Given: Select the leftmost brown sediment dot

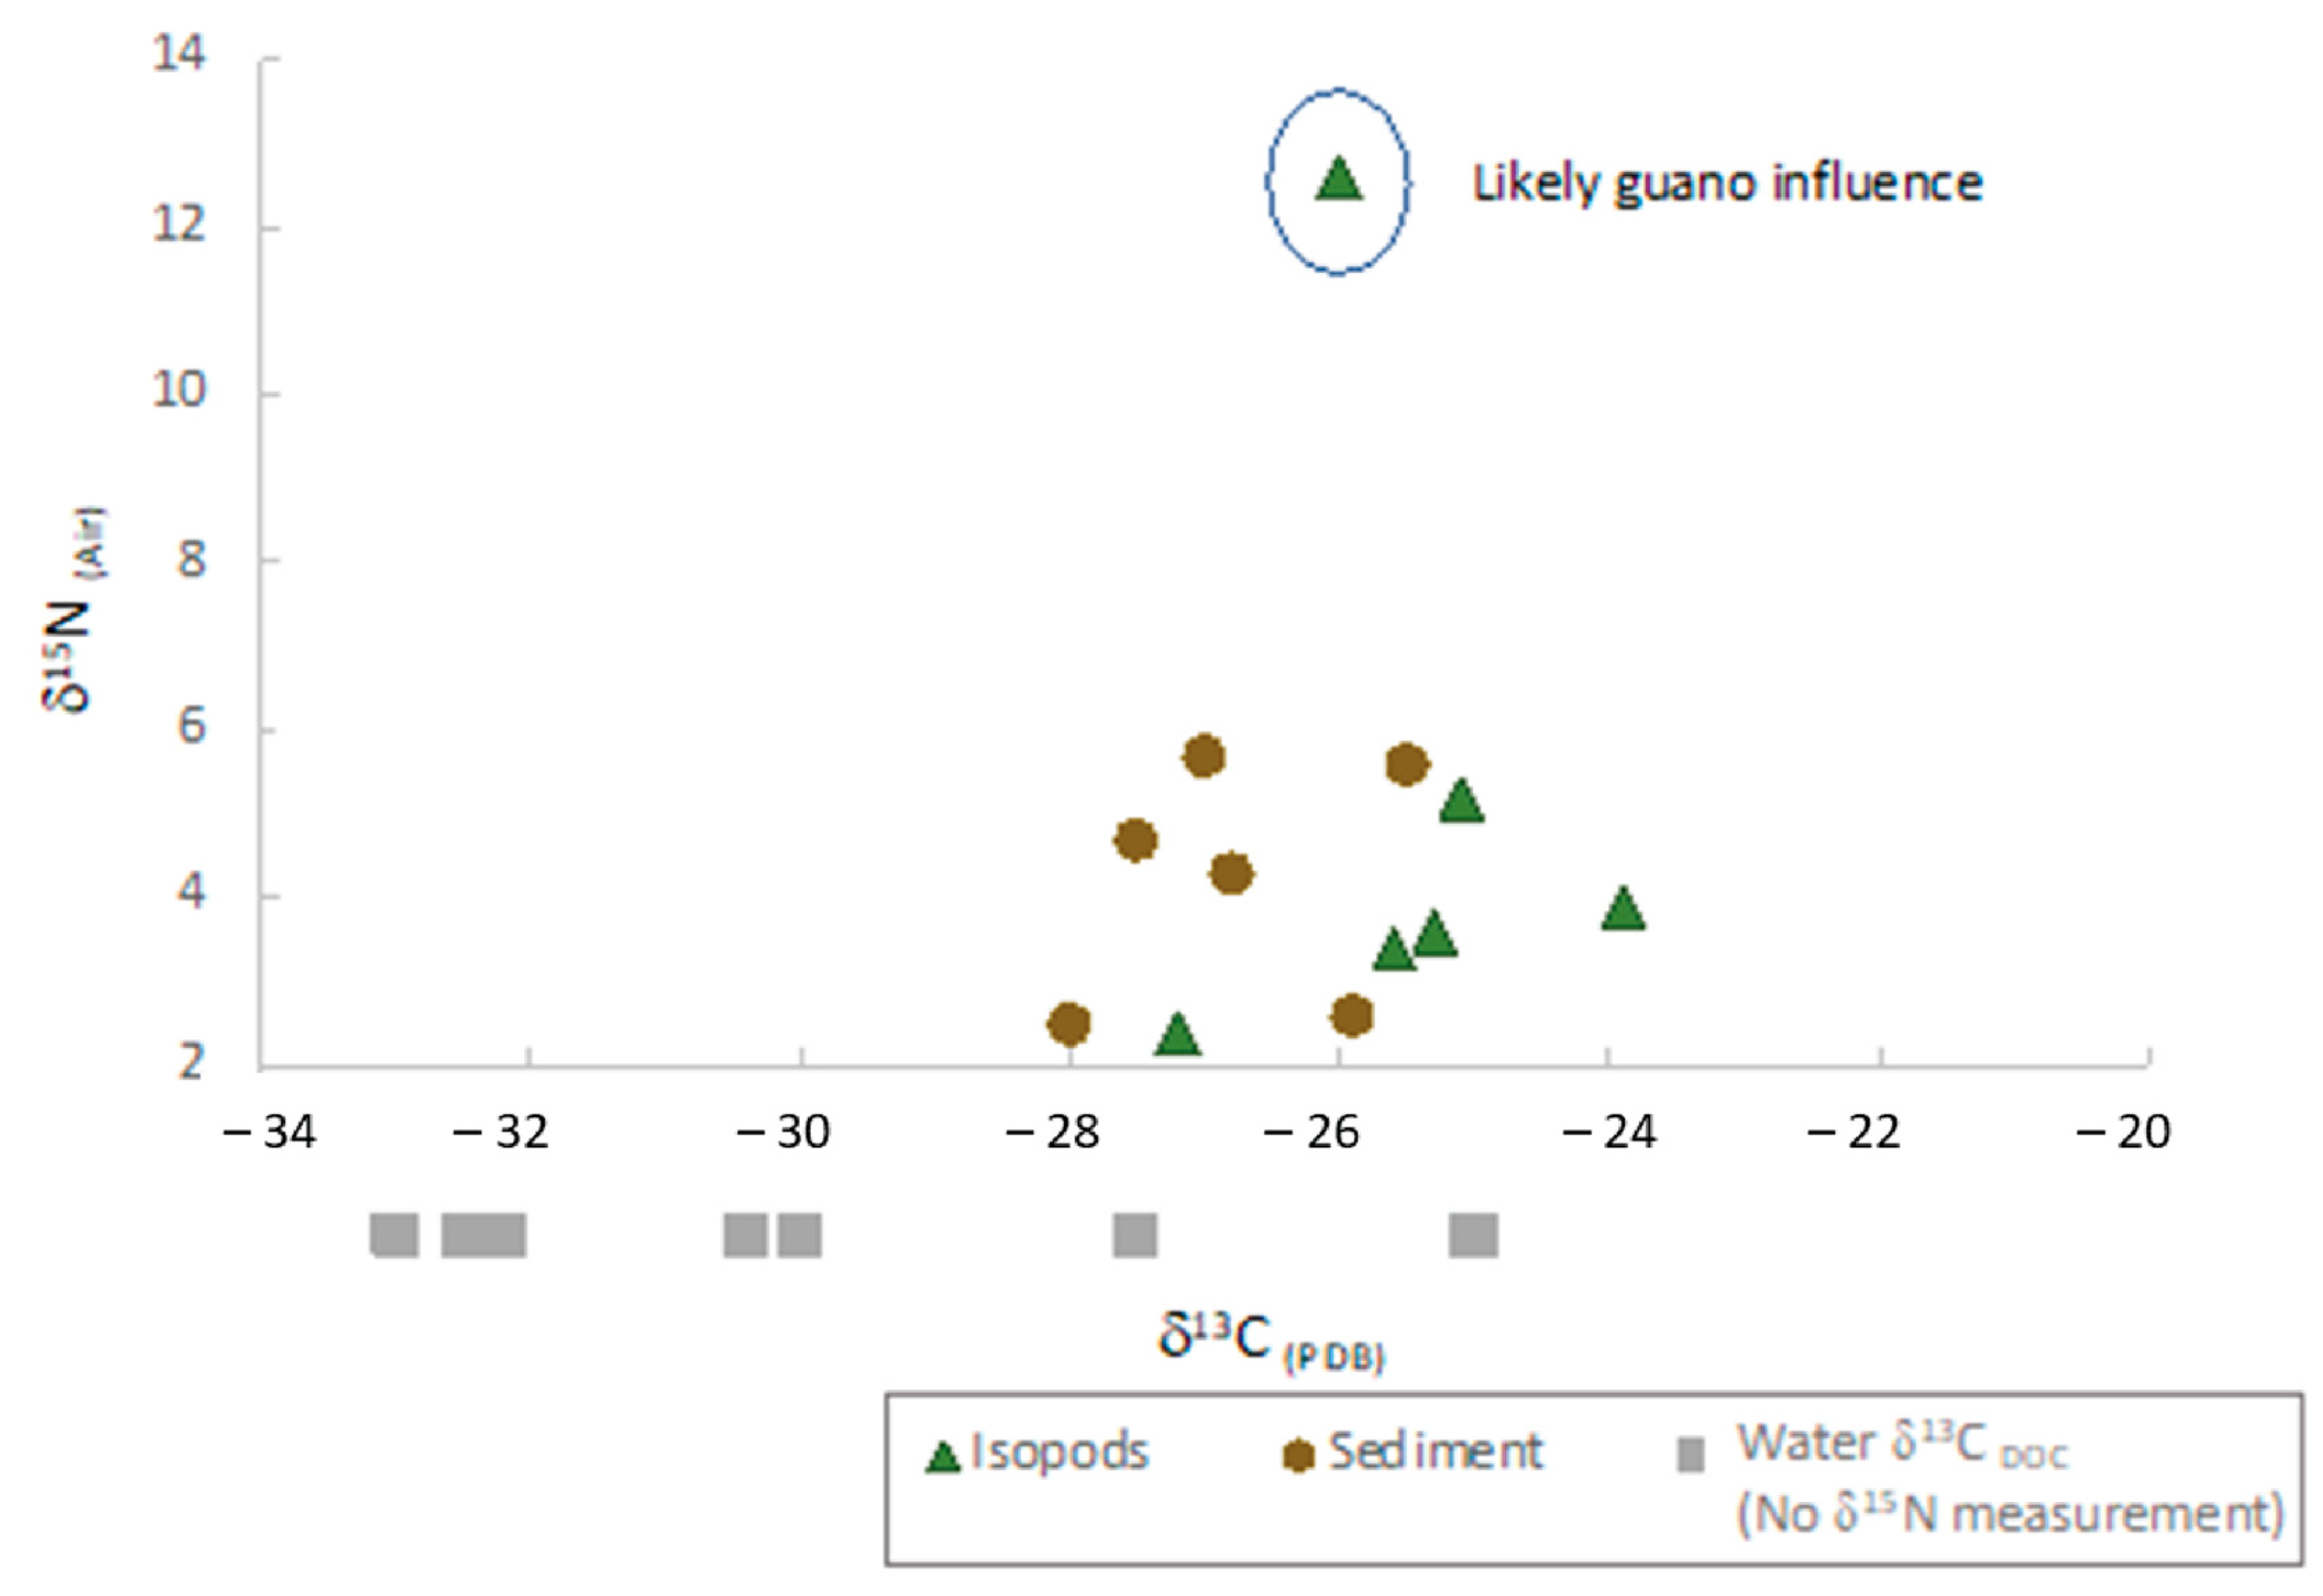Looking at the screenshot, I should (x=1069, y=1023).
